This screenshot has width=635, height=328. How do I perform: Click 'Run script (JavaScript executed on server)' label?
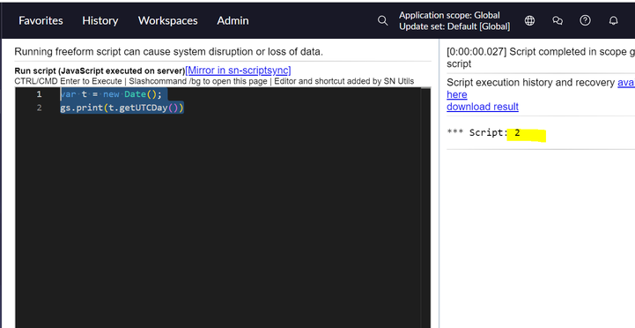click(100, 71)
